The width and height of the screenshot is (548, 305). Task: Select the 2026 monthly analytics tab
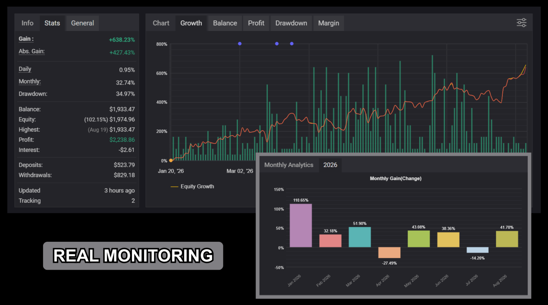coord(330,165)
